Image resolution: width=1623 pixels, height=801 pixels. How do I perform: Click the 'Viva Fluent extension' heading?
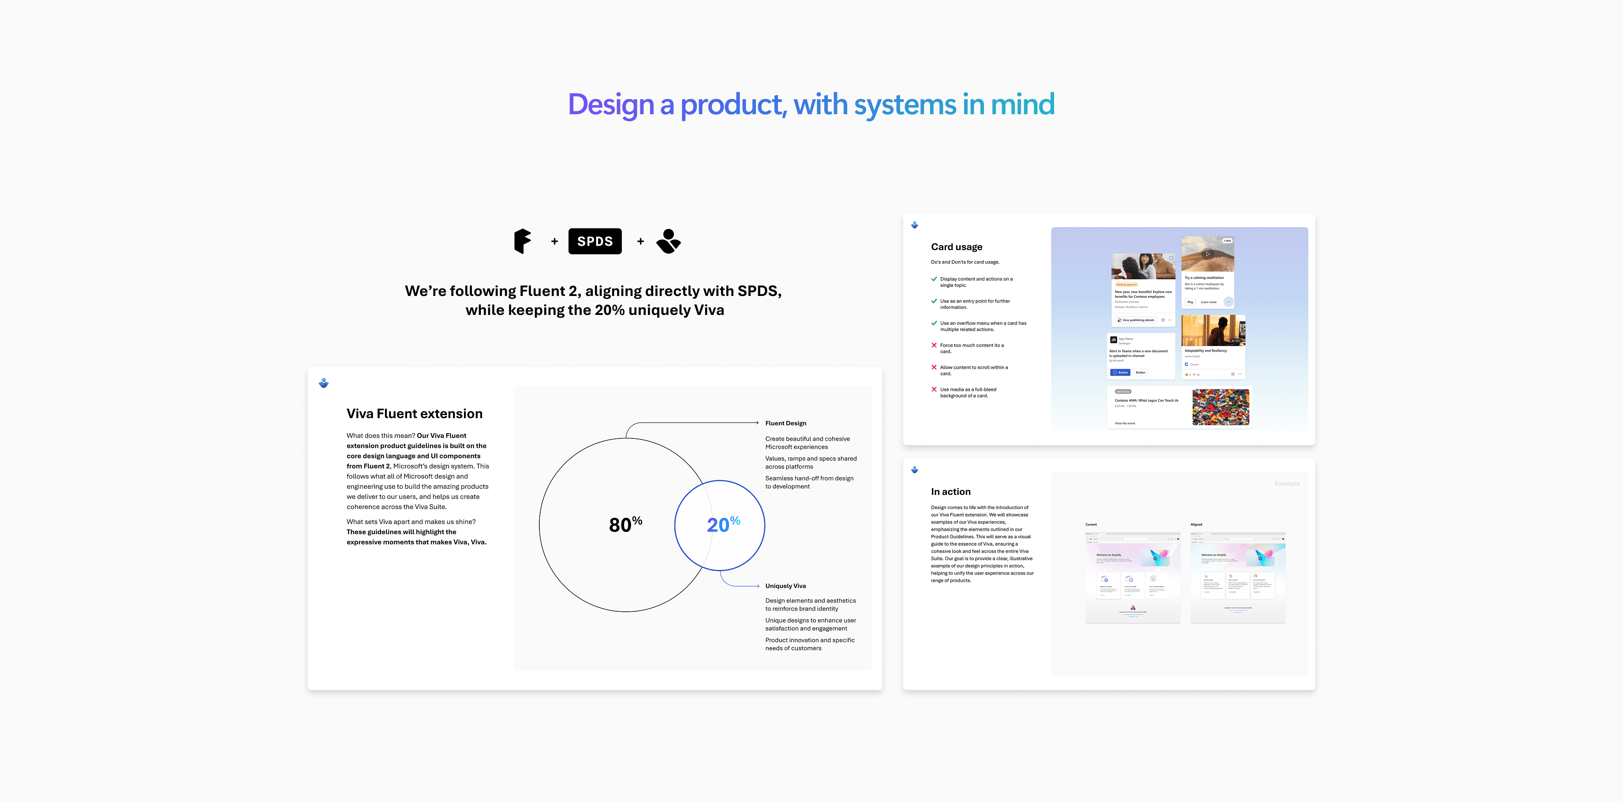pos(415,413)
